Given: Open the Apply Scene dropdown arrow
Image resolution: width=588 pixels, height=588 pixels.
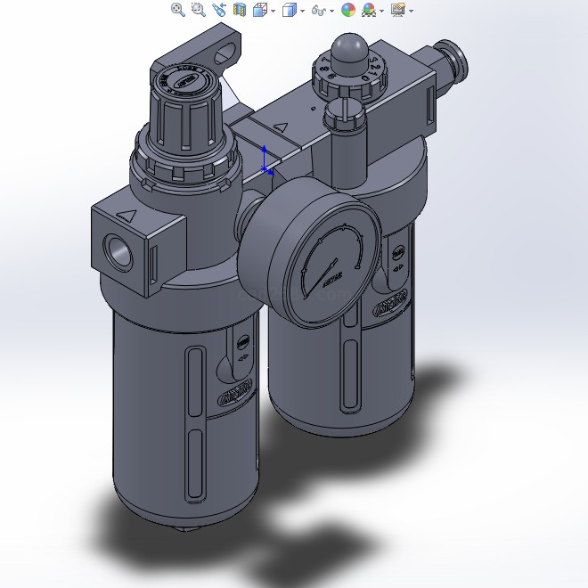Looking at the screenshot, I should tap(382, 11).
